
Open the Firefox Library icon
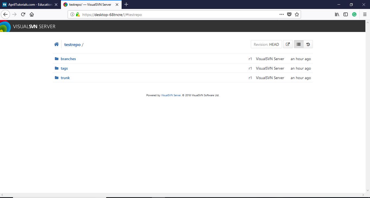click(x=337, y=14)
